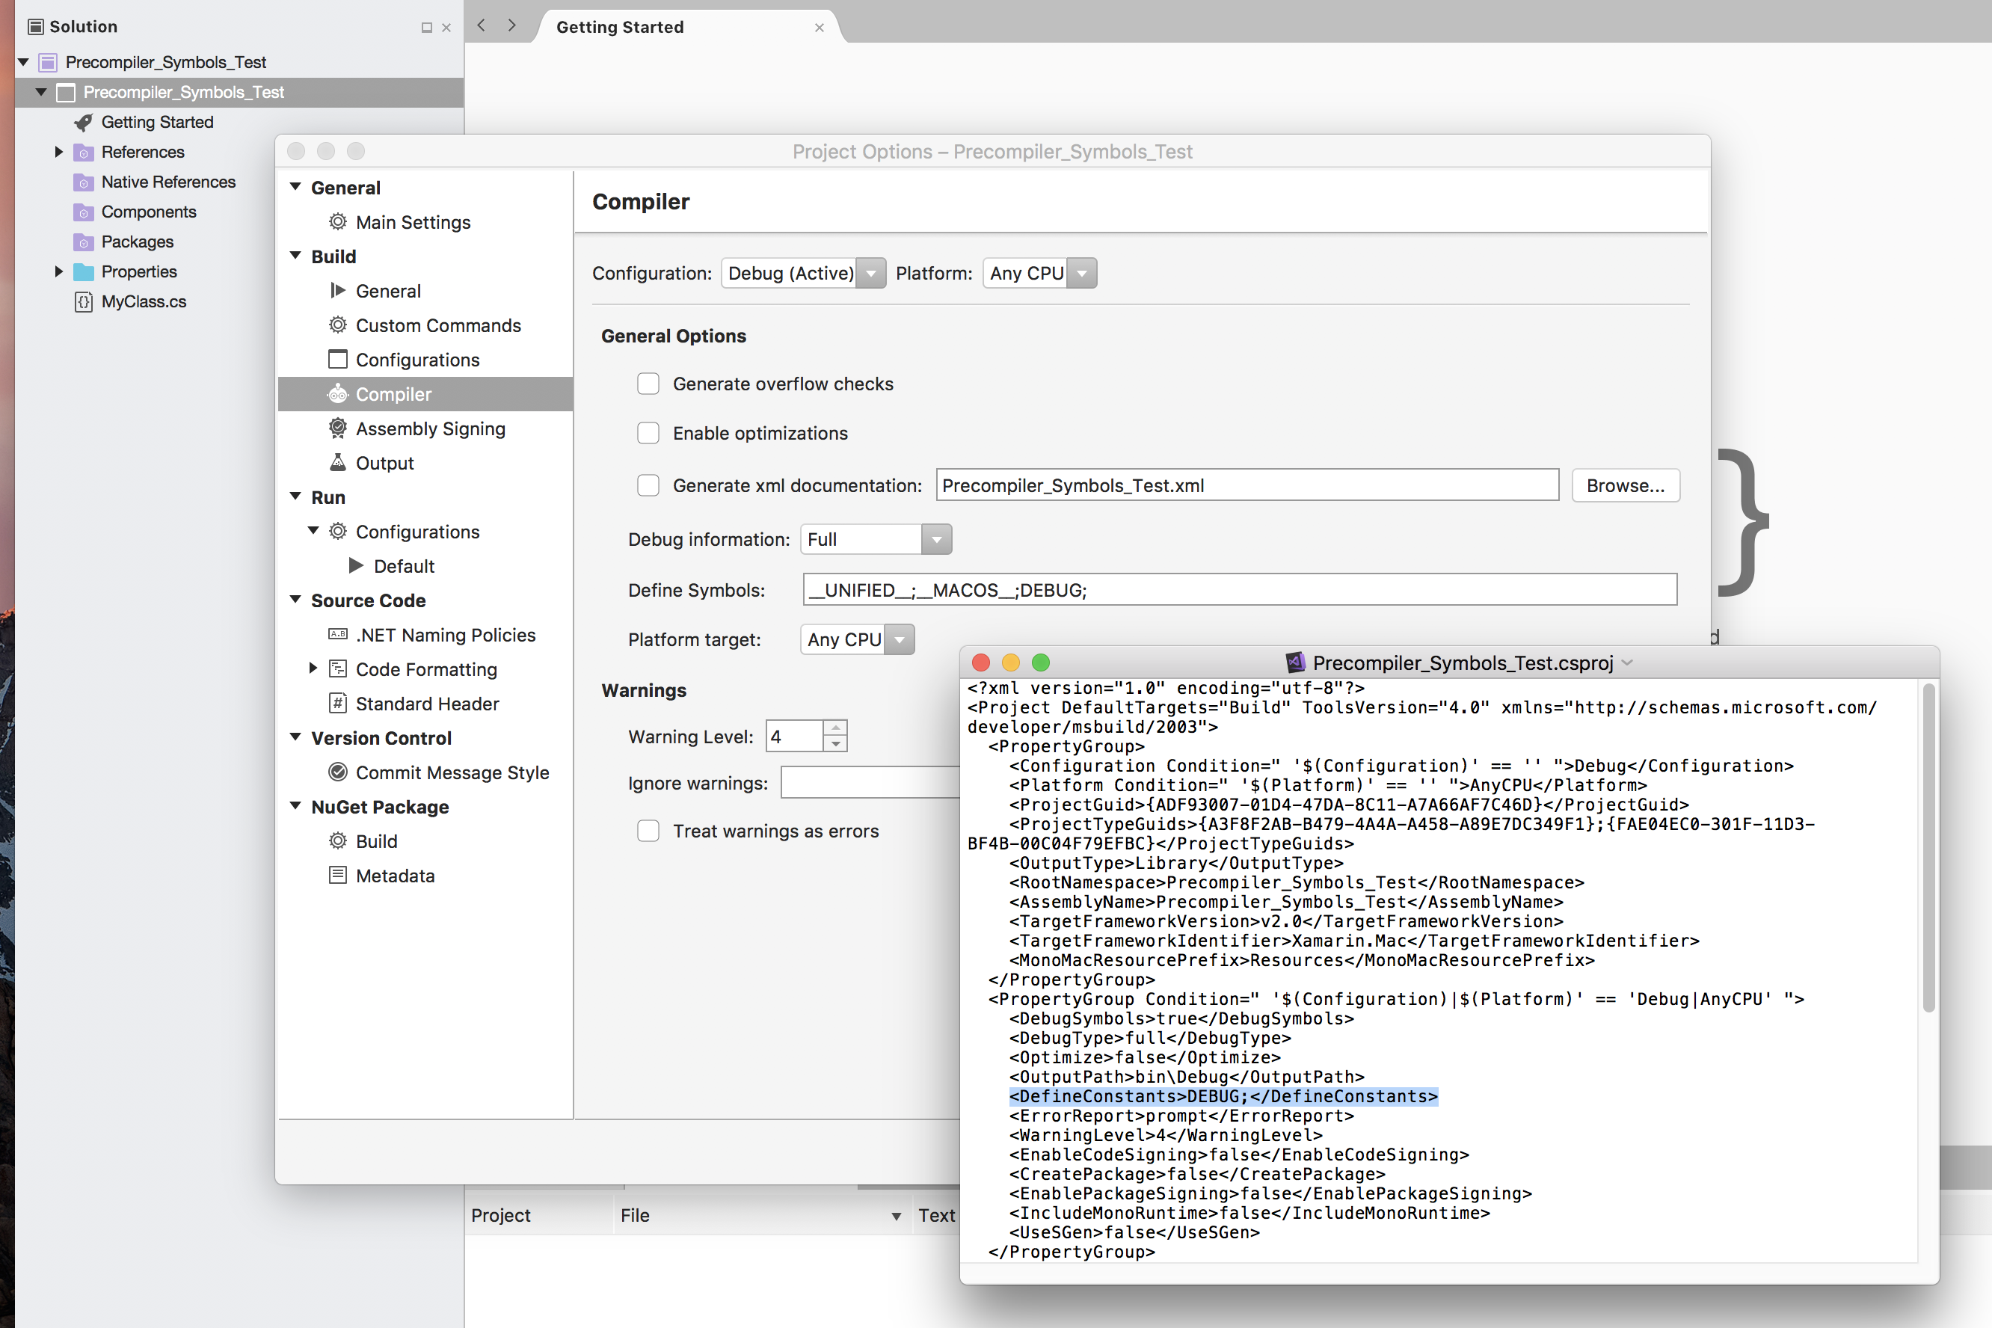Select Compiler tab in Project Options

point(393,393)
